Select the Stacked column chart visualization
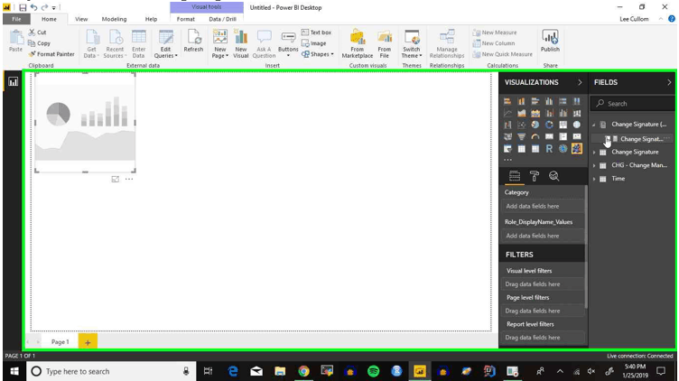This screenshot has width=679, height=381. pos(521,101)
